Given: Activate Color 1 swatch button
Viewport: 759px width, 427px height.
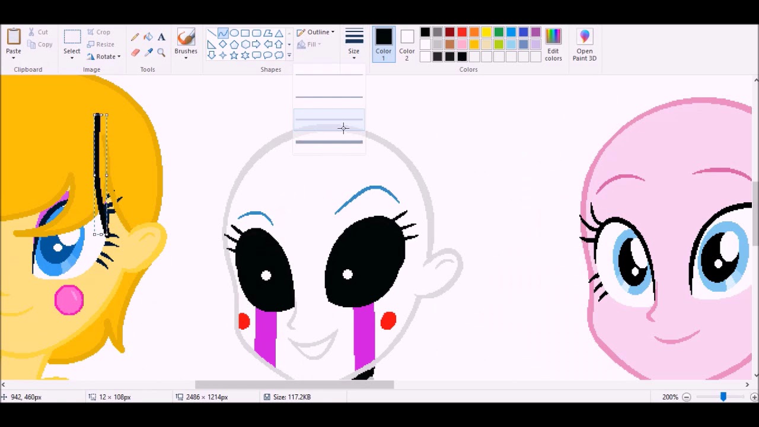Looking at the screenshot, I should point(383,44).
